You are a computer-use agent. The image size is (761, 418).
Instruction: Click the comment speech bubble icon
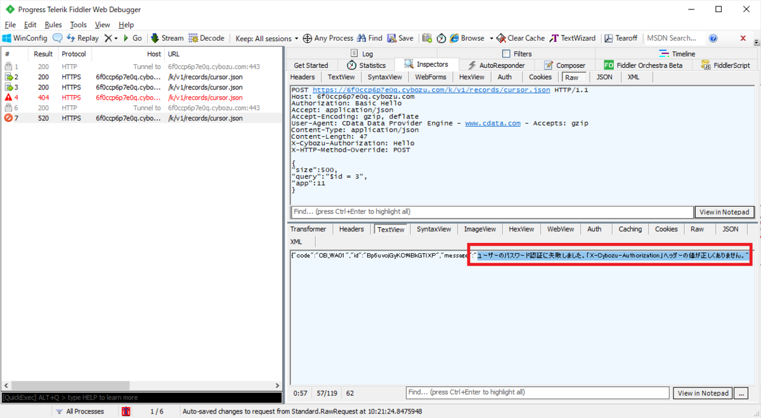58,38
